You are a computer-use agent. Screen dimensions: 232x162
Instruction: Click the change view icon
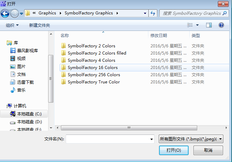(x=190, y=25)
